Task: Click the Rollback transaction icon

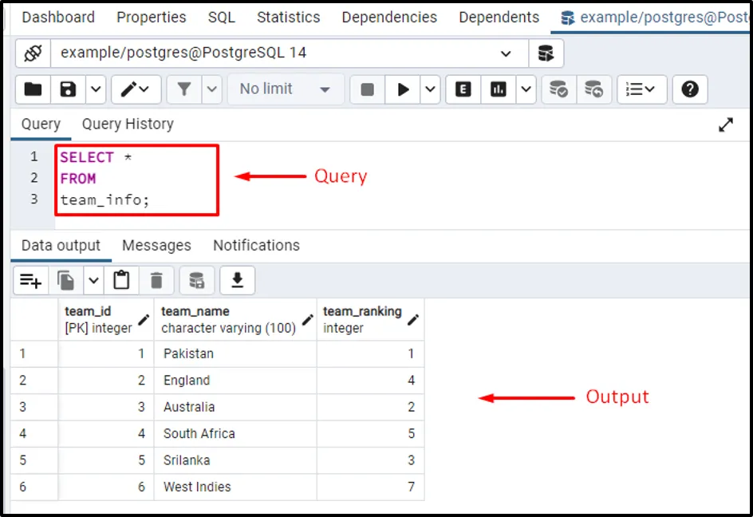Action: click(x=593, y=89)
